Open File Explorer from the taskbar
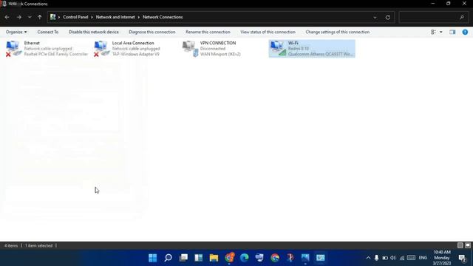473x266 pixels. [214, 258]
